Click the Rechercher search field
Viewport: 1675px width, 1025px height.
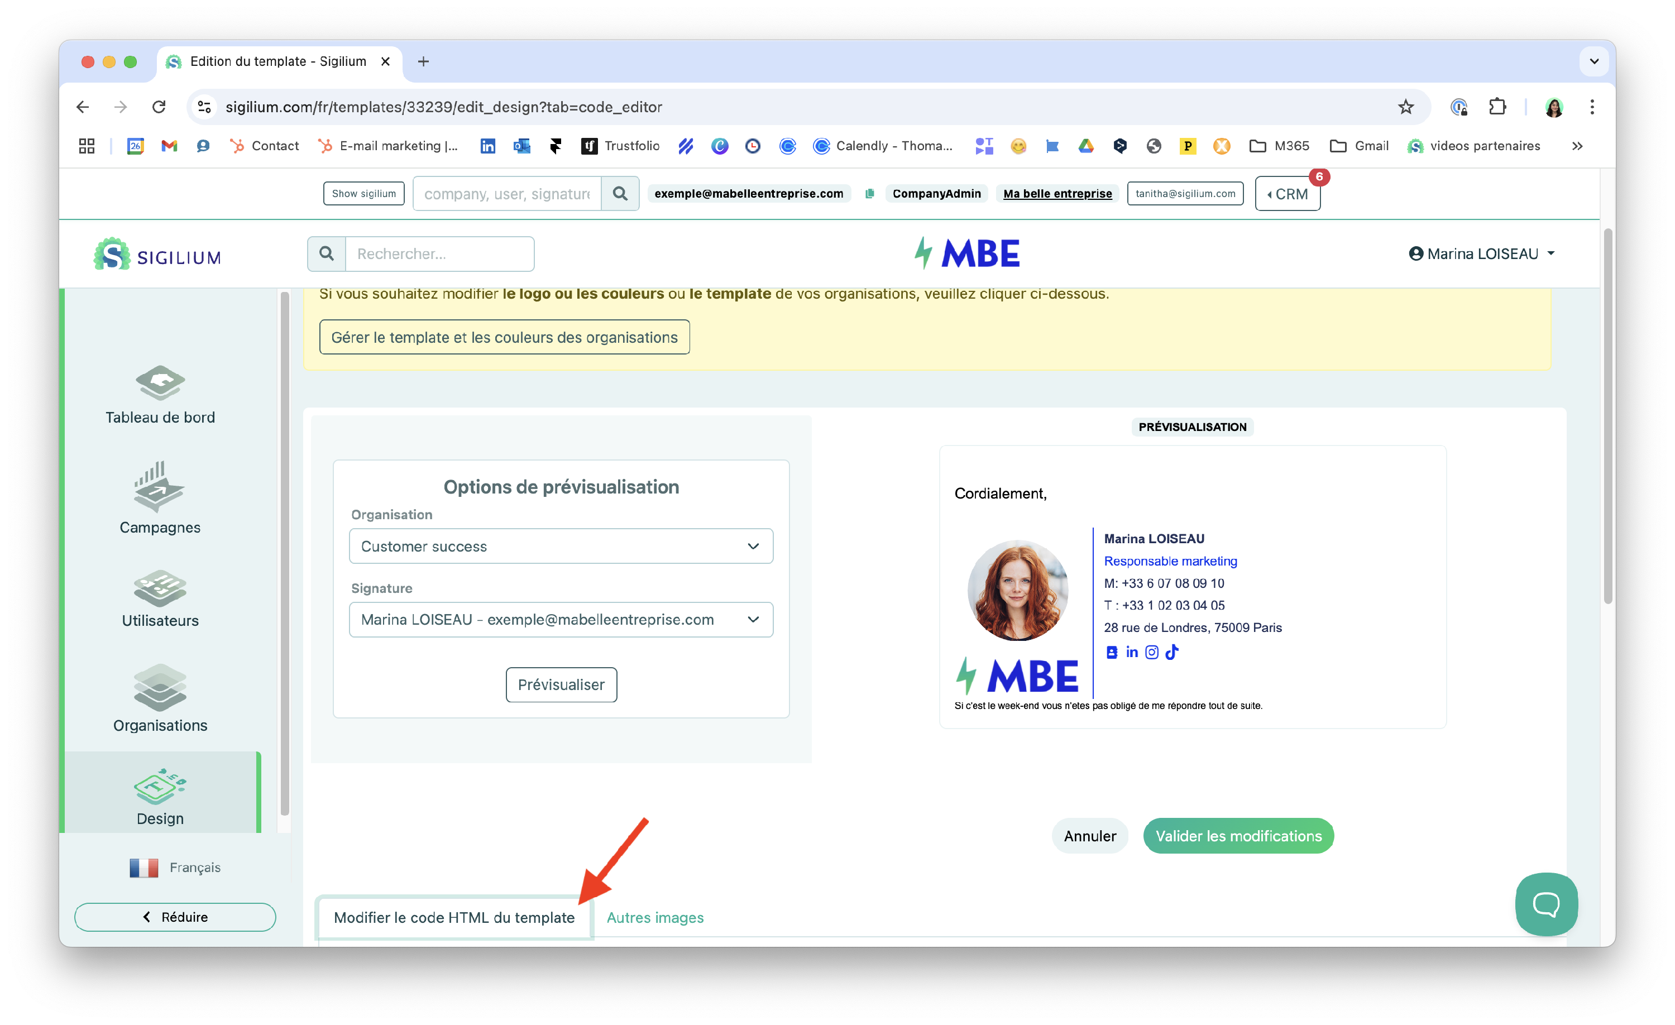click(x=439, y=253)
